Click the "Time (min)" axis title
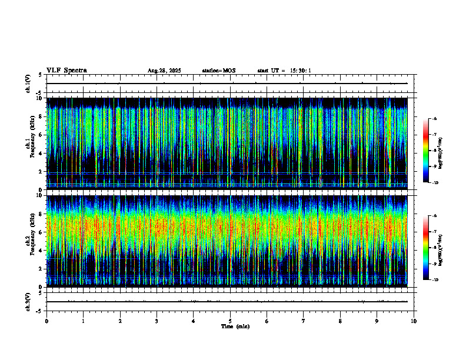 click(235, 326)
